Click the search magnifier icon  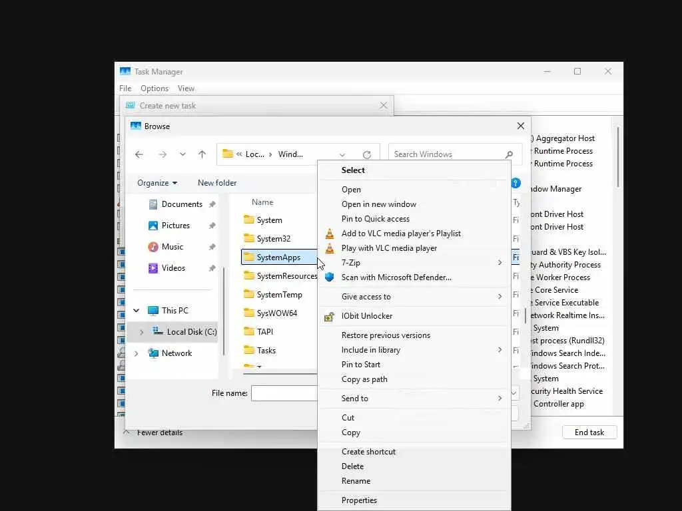(509, 154)
